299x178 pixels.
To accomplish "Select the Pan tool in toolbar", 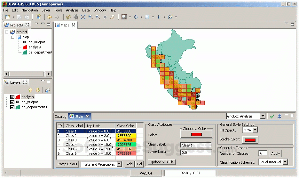I will pos(136,17).
